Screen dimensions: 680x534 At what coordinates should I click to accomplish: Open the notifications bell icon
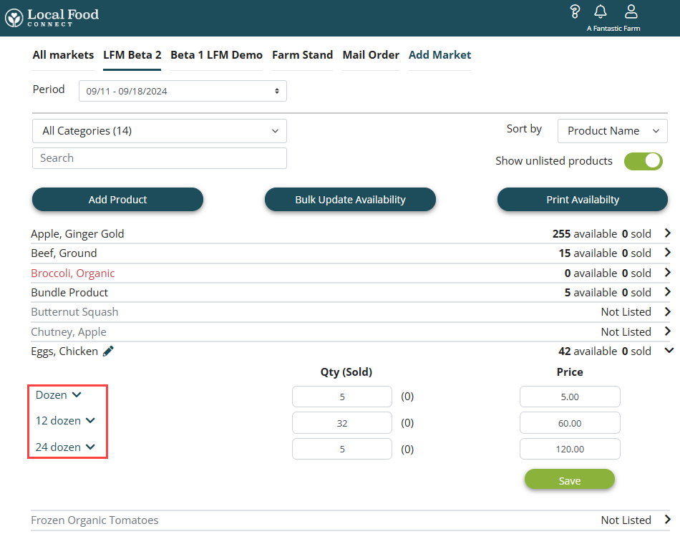[x=601, y=11]
